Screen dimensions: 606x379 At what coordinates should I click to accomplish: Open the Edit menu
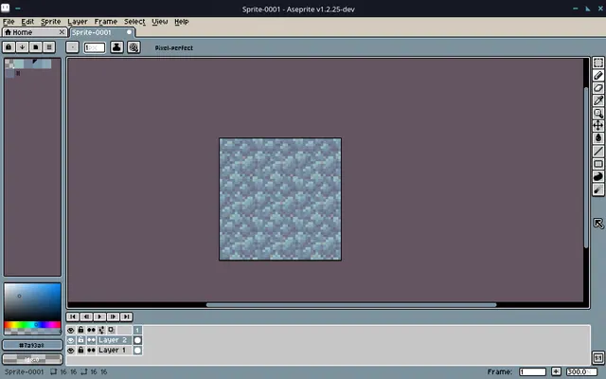point(27,22)
